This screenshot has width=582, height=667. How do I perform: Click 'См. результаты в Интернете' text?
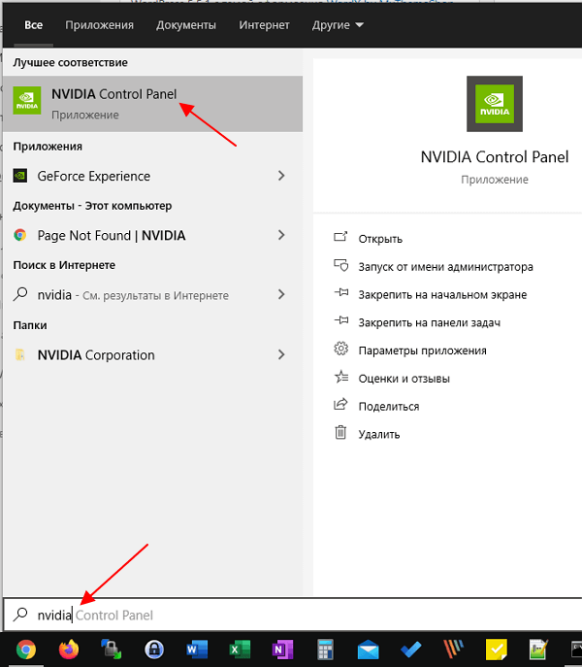coord(155,295)
